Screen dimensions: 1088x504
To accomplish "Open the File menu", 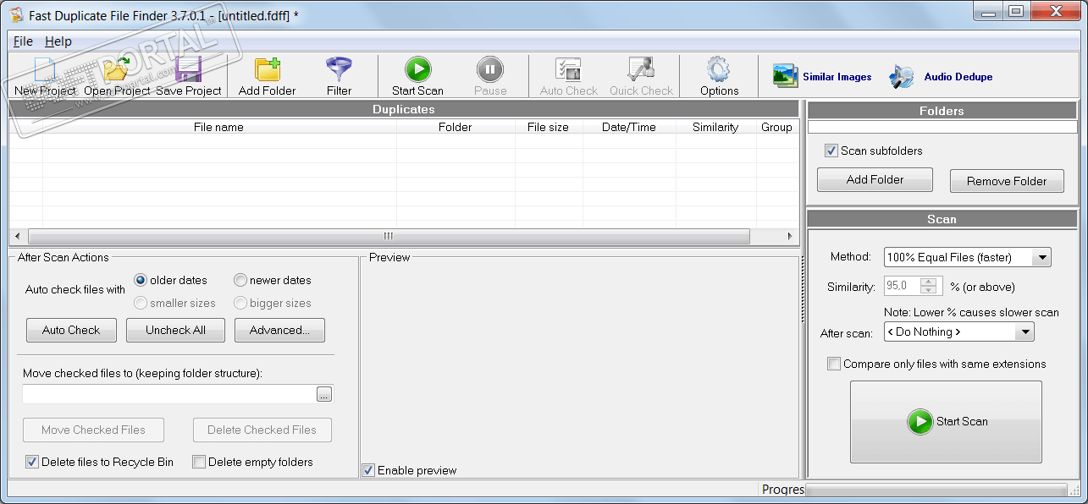I will [23, 41].
